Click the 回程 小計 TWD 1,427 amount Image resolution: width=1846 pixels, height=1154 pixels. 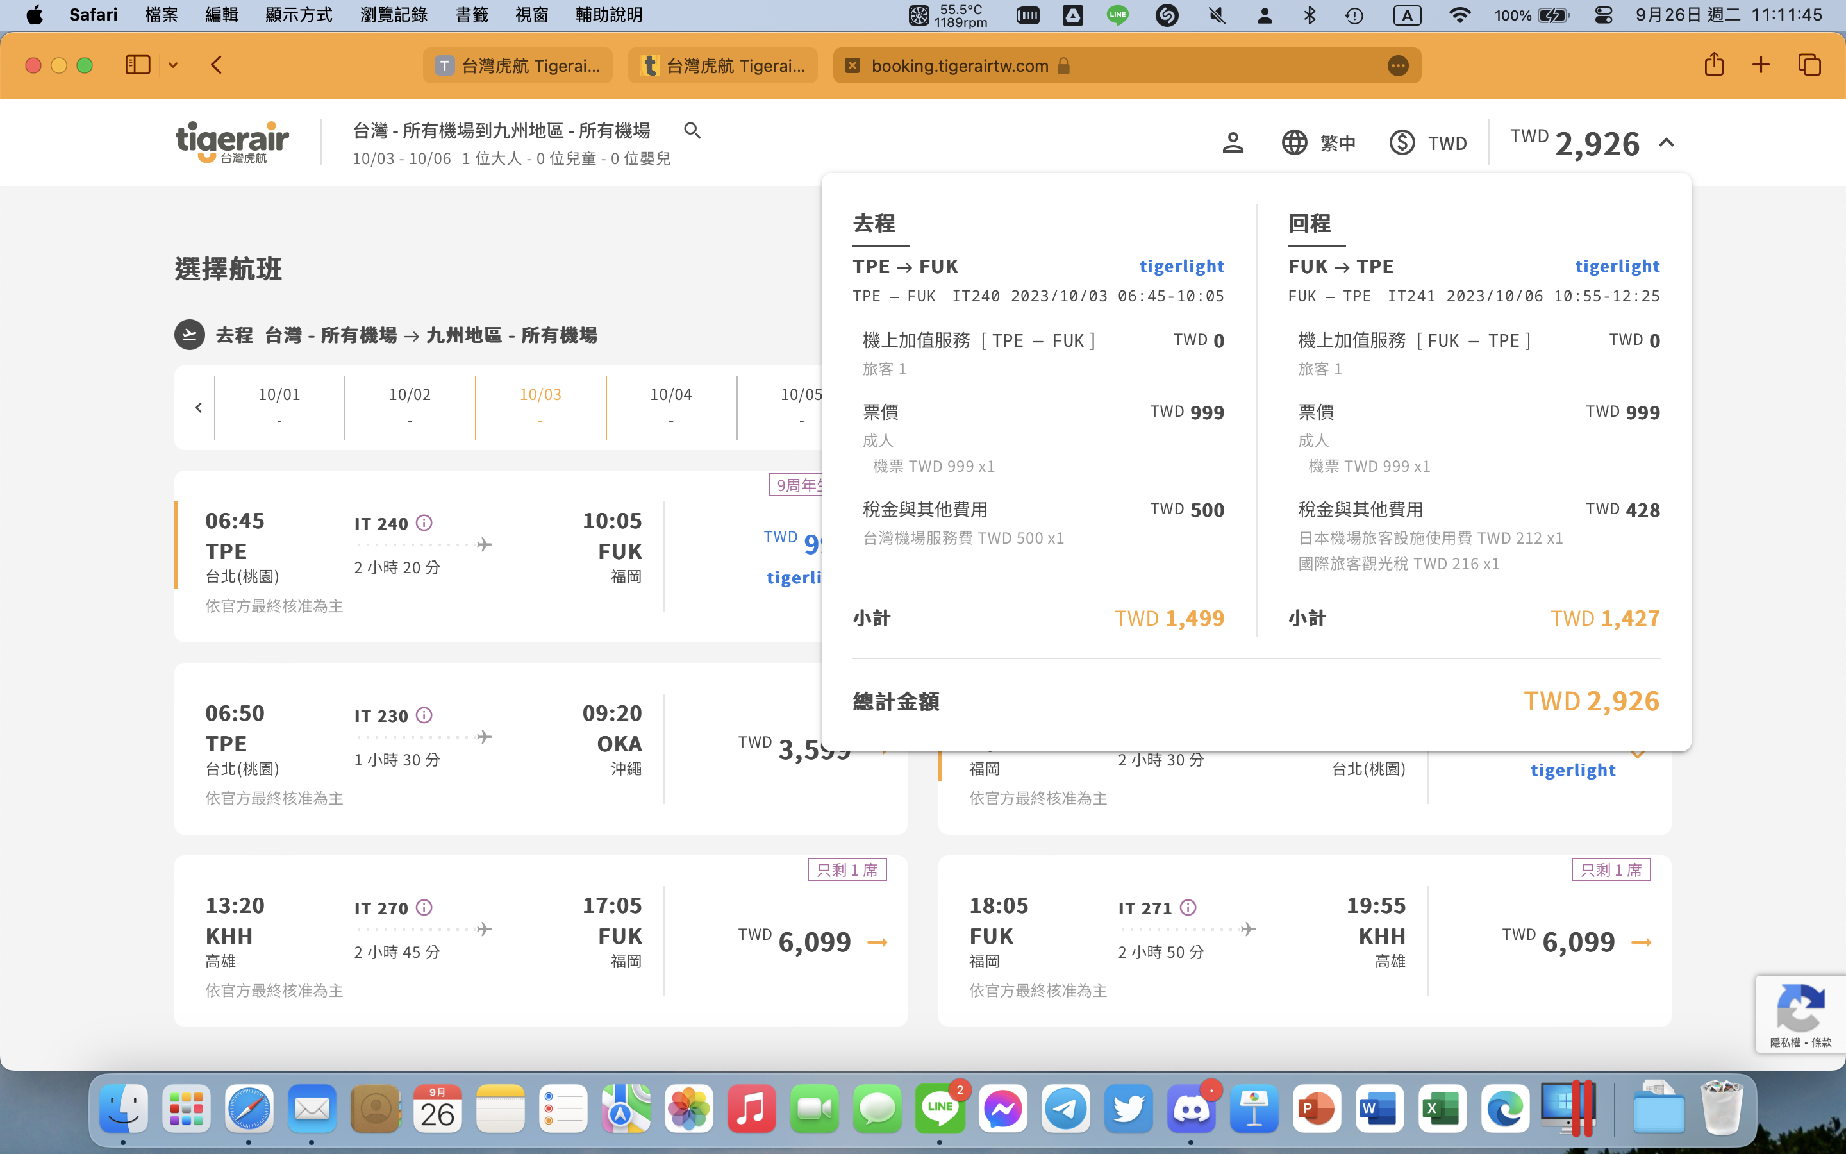(1605, 617)
